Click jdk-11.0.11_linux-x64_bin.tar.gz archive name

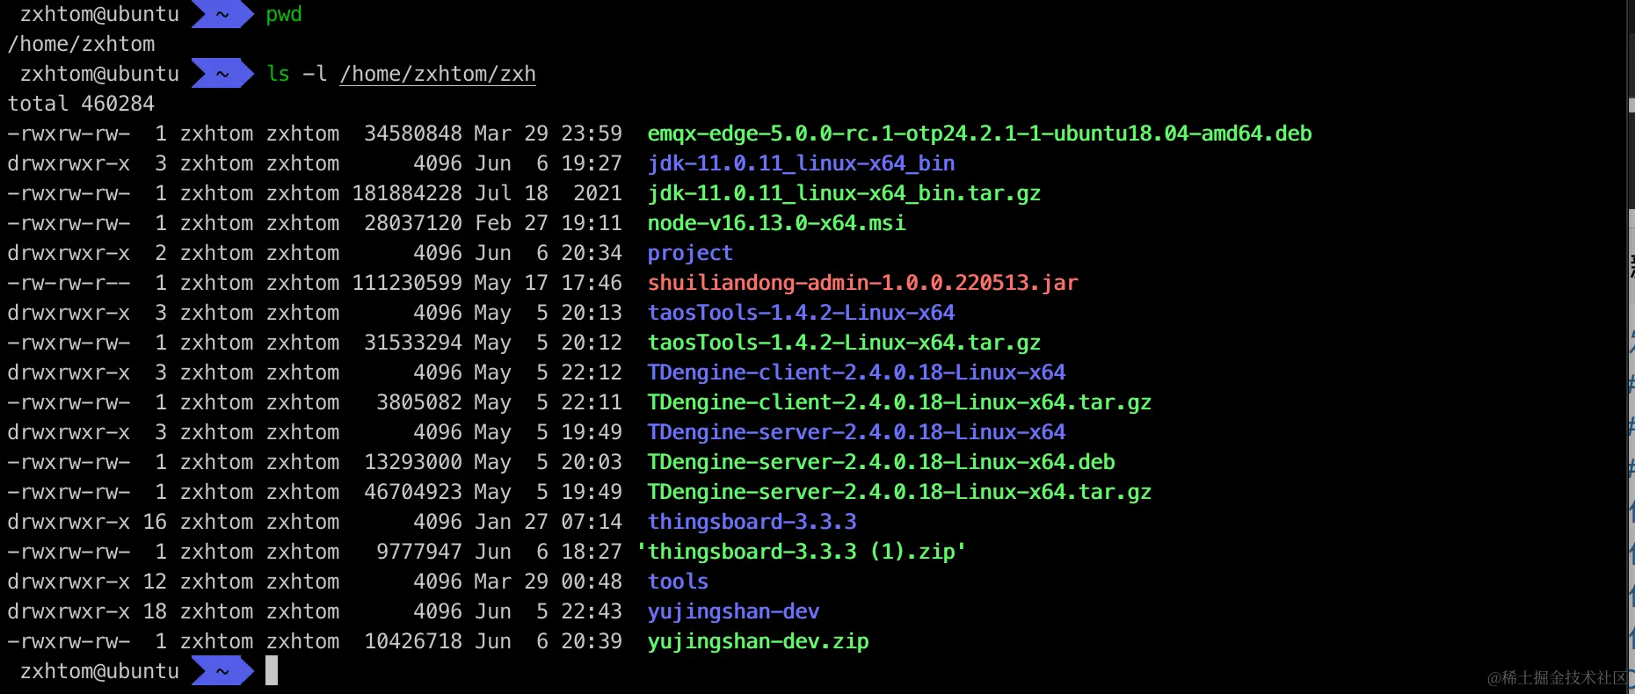click(844, 193)
